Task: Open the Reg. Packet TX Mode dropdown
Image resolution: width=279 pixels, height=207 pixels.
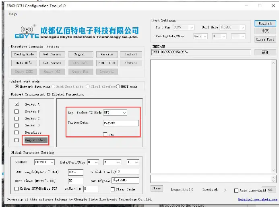Action: click(x=115, y=113)
